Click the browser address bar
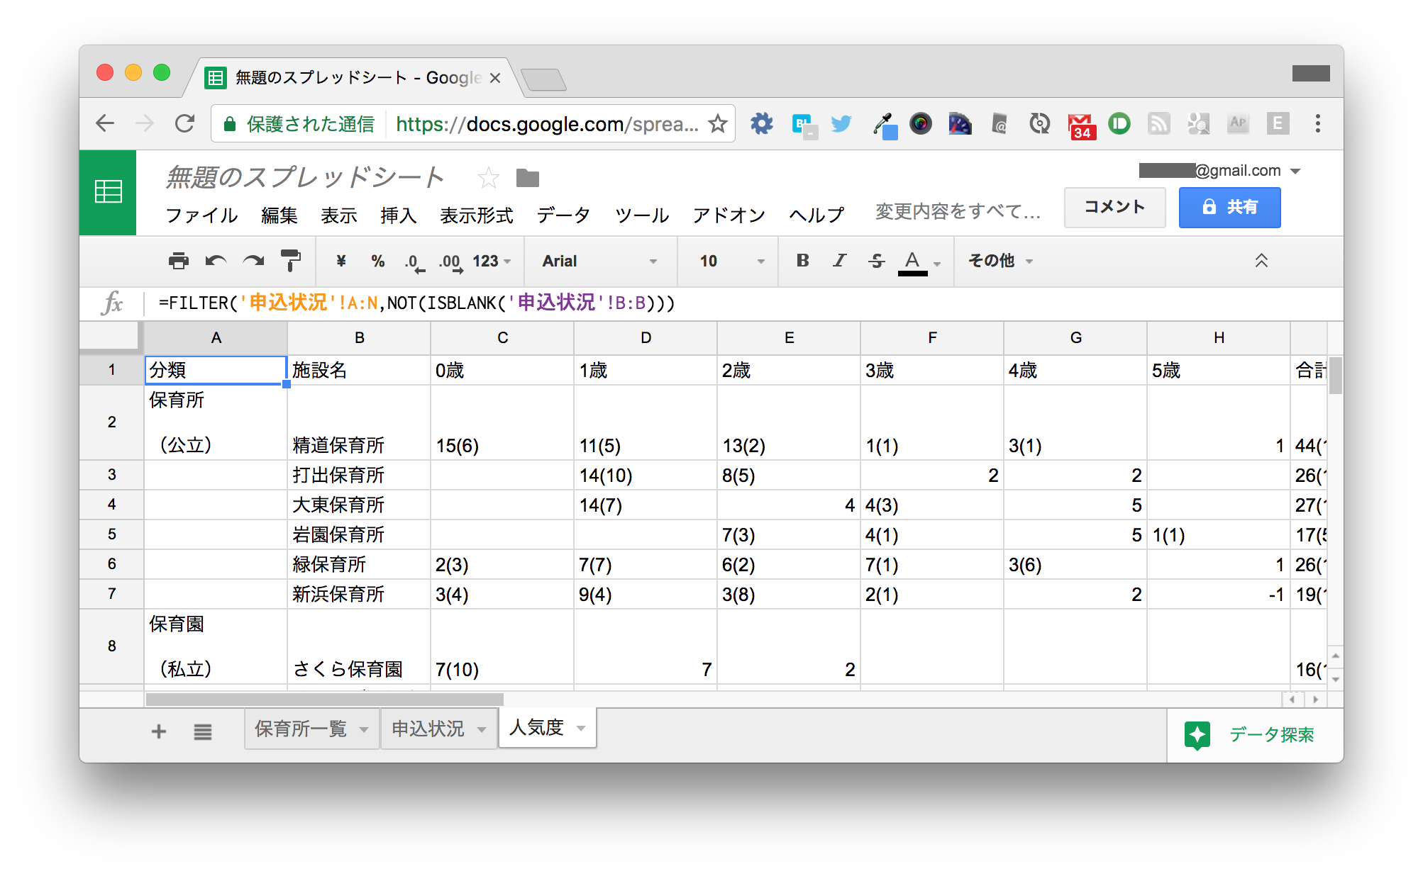This screenshot has height=876, width=1423. tap(473, 124)
